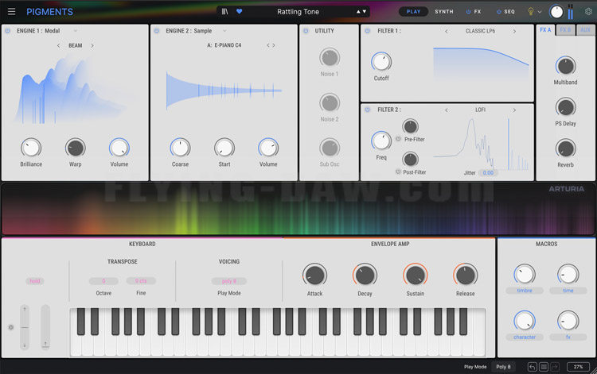Open the edit history list icon
The height and width of the screenshot is (374, 597).
544,367
